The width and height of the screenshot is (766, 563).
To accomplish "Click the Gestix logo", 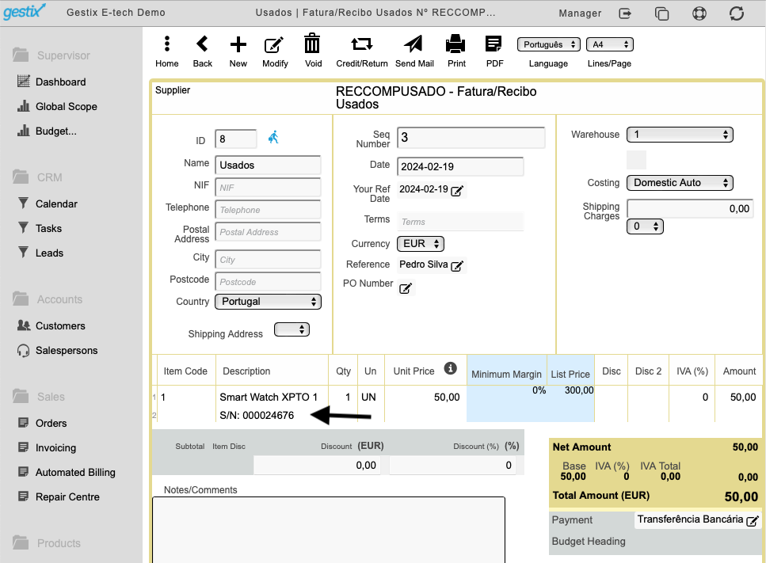I will pos(25,11).
